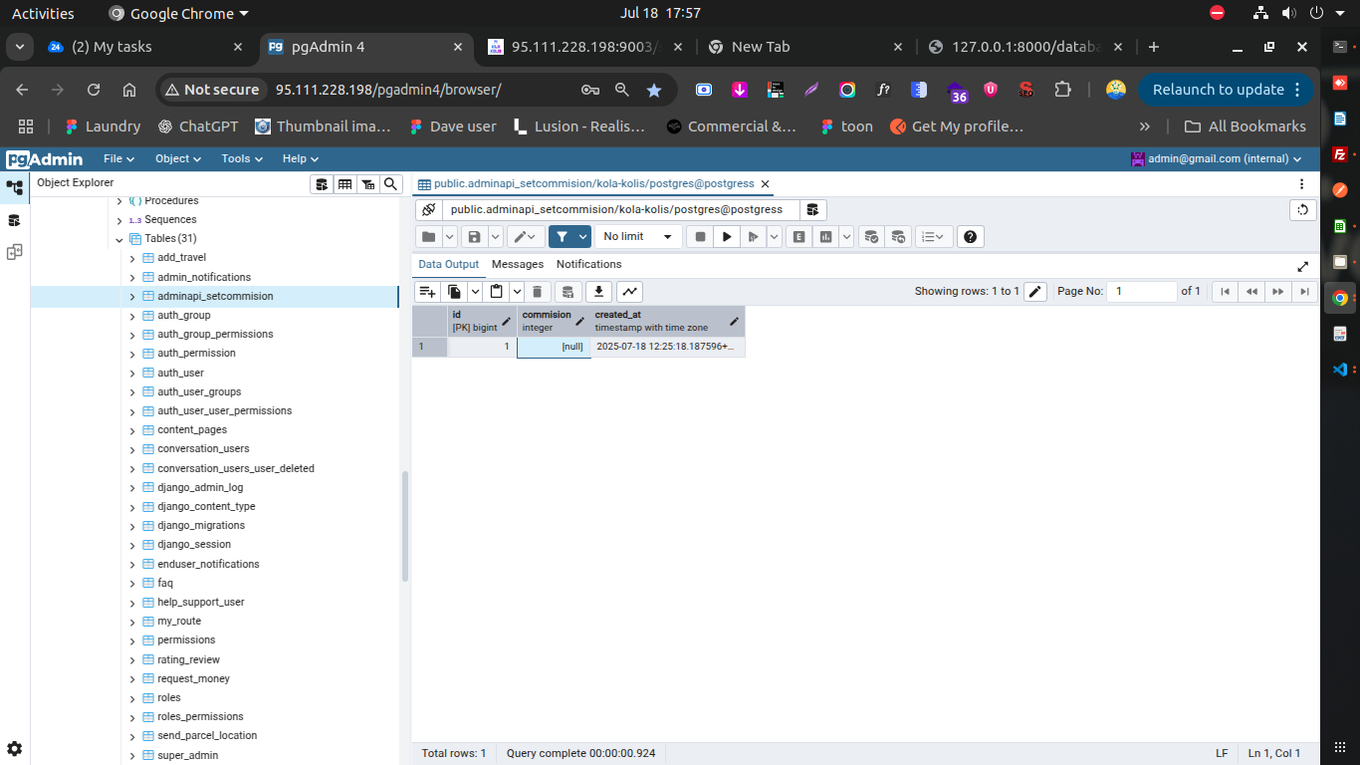Click the Add row icon in Data Output
Image resolution: width=1360 pixels, height=765 pixels.
(x=427, y=292)
